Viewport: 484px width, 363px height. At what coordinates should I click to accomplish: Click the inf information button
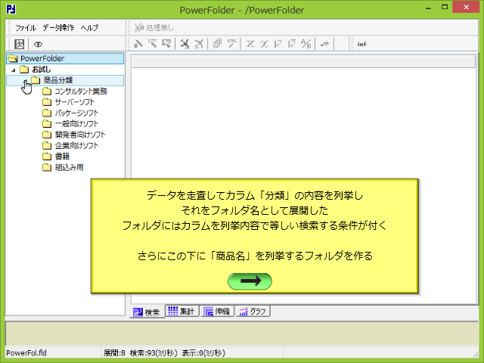coord(362,44)
